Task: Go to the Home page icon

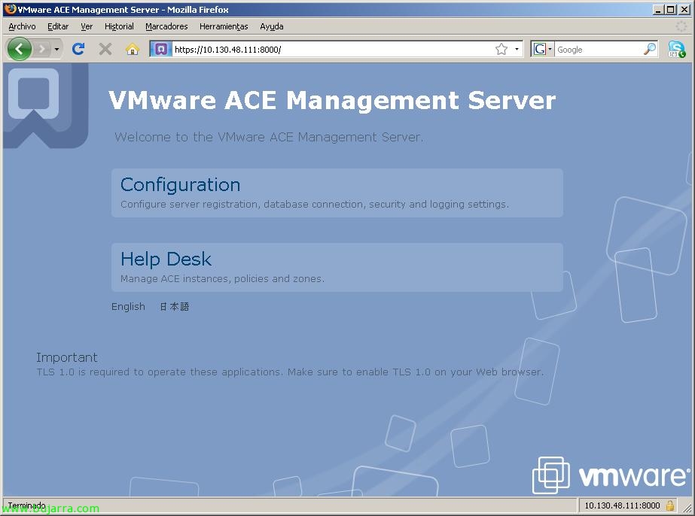Action: pyautogui.click(x=132, y=49)
